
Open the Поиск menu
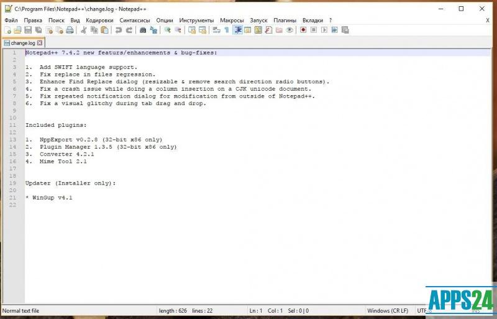point(57,21)
